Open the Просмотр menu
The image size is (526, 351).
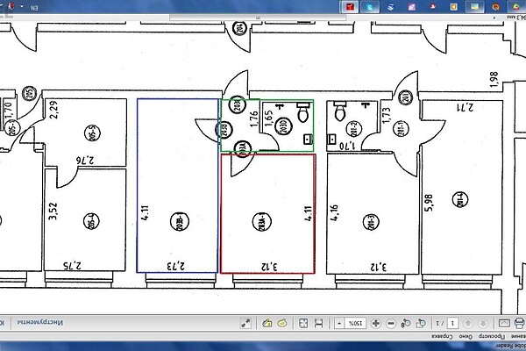pos(493,338)
